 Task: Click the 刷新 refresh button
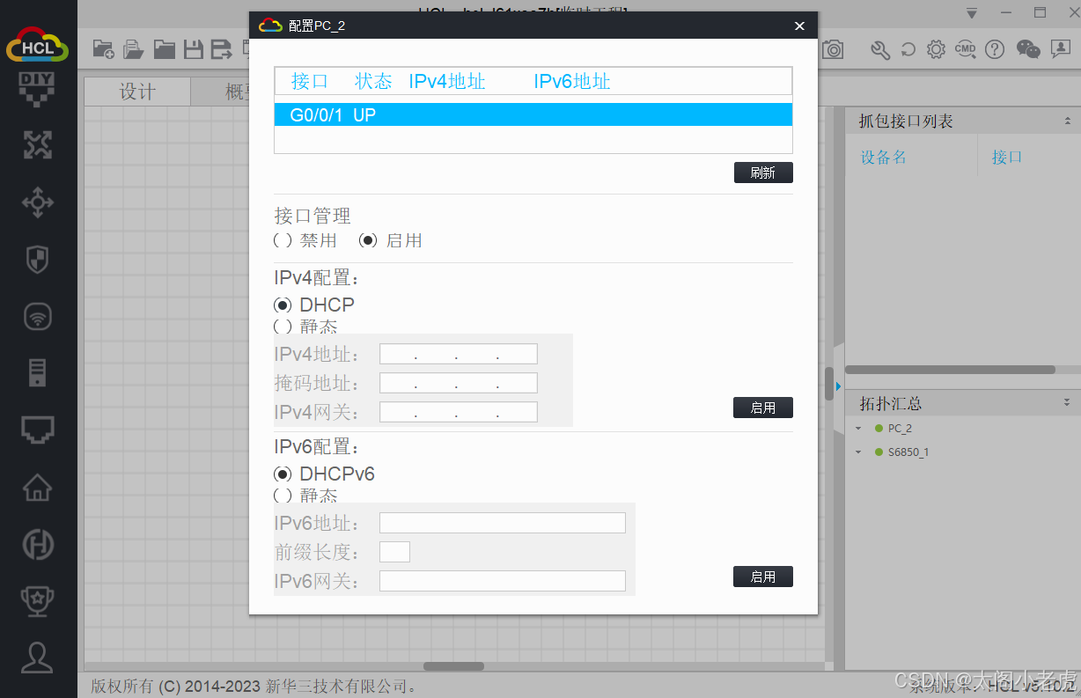tap(763, 173)
